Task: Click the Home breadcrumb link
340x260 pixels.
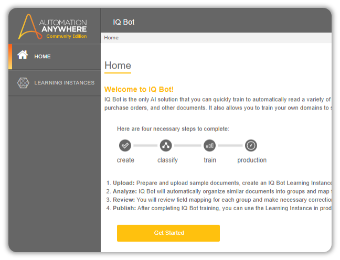Action: pos(111,38)
